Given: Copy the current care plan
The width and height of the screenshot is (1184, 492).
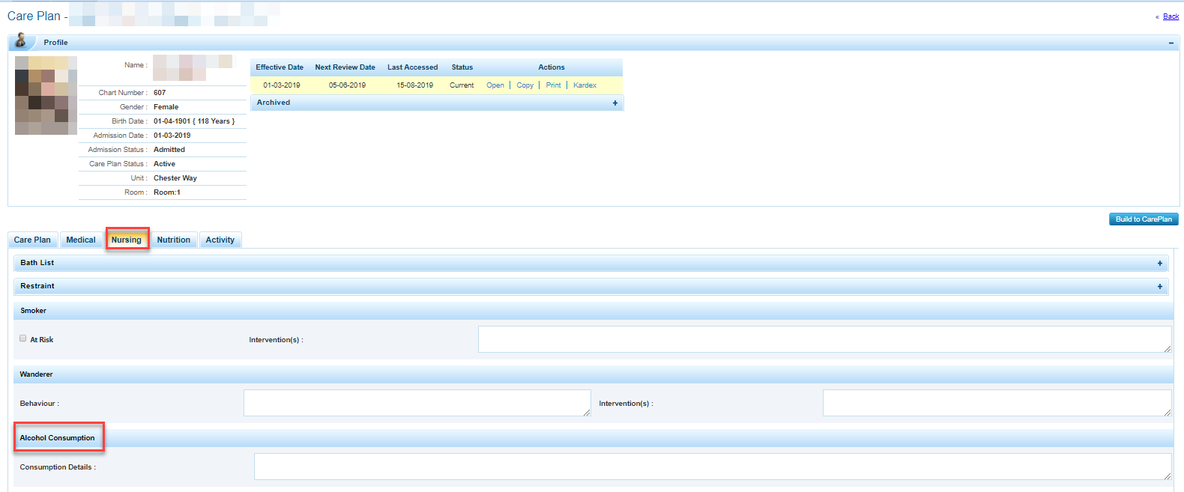Looking at the screenshot, I should click(x=525, y=85).
